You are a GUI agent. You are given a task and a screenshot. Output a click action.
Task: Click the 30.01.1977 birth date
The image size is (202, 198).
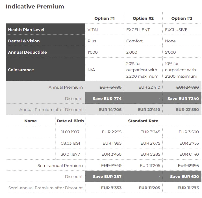click(70, 154)
